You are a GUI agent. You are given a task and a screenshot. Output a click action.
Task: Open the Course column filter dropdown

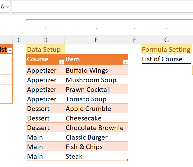(x=62, y=62)
